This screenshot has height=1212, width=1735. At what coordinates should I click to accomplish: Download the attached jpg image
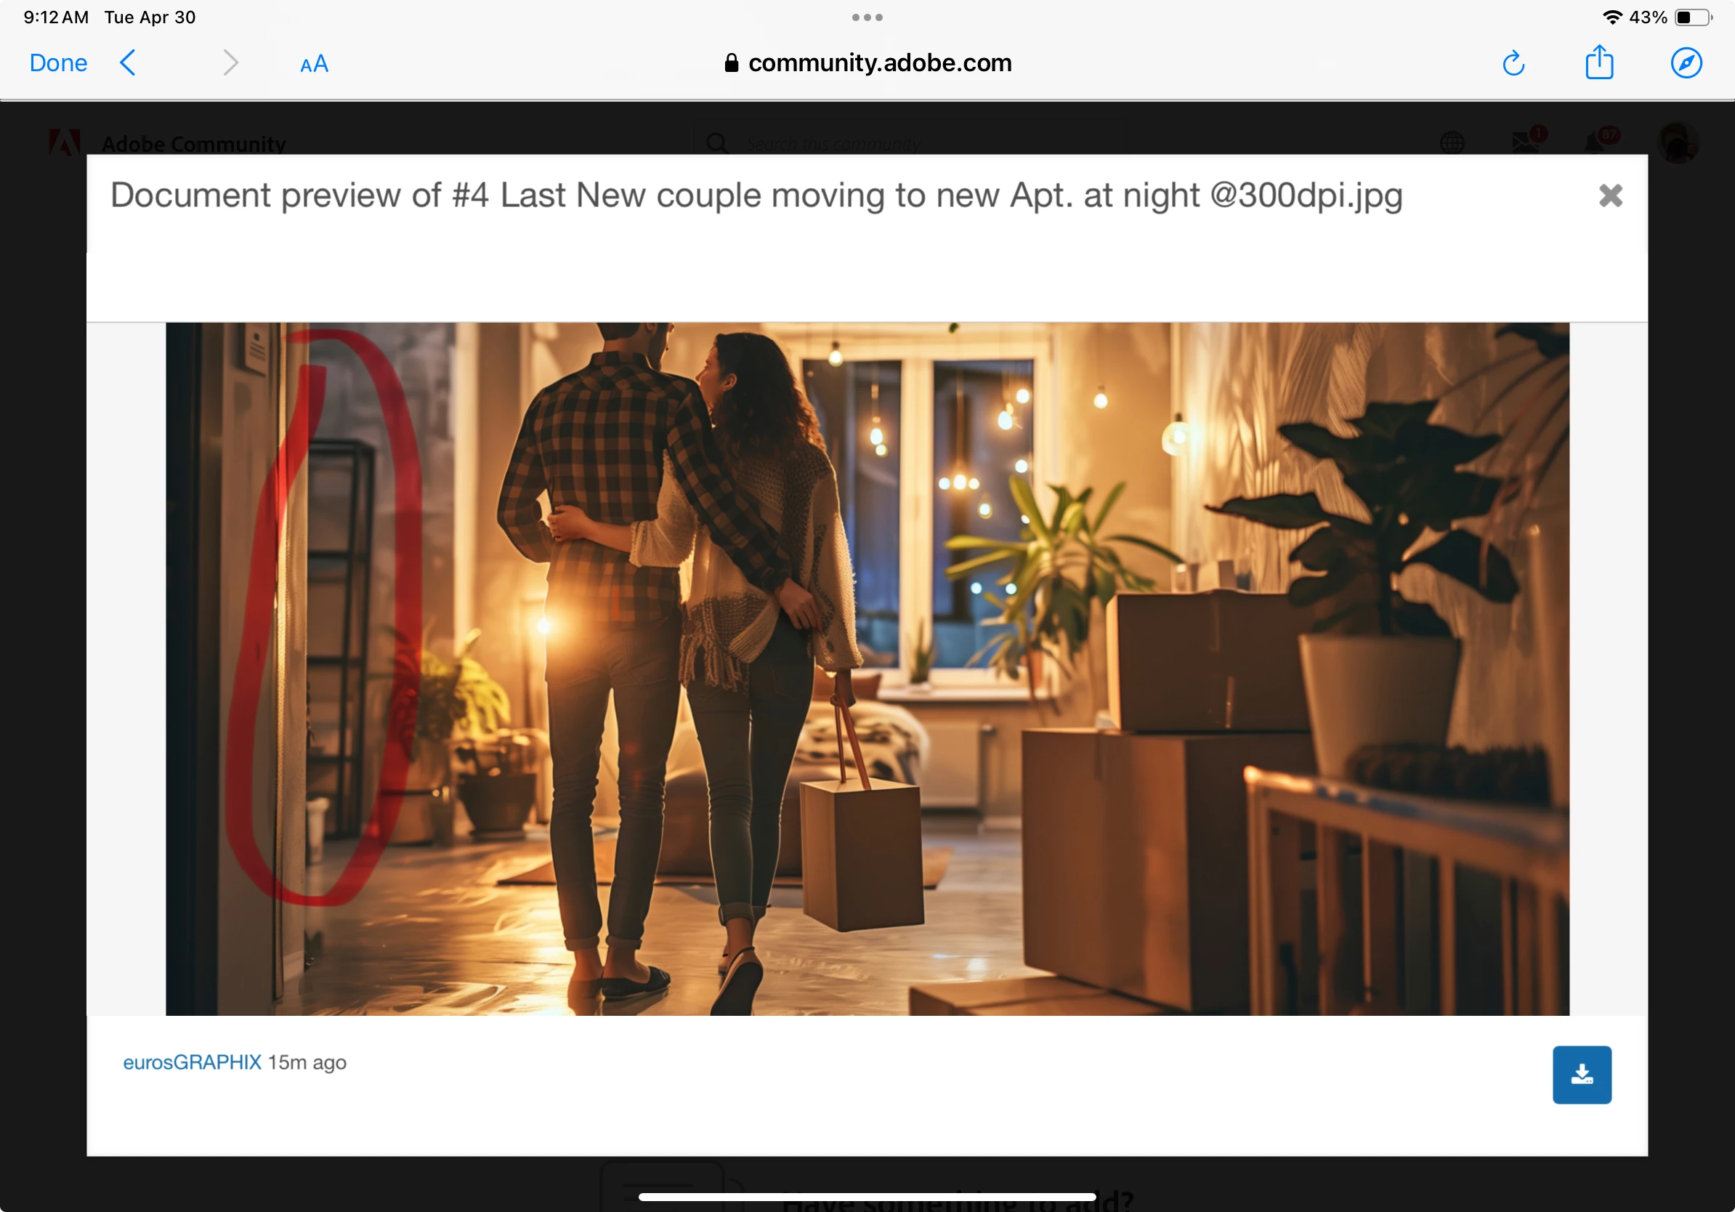(1582, 1075)
